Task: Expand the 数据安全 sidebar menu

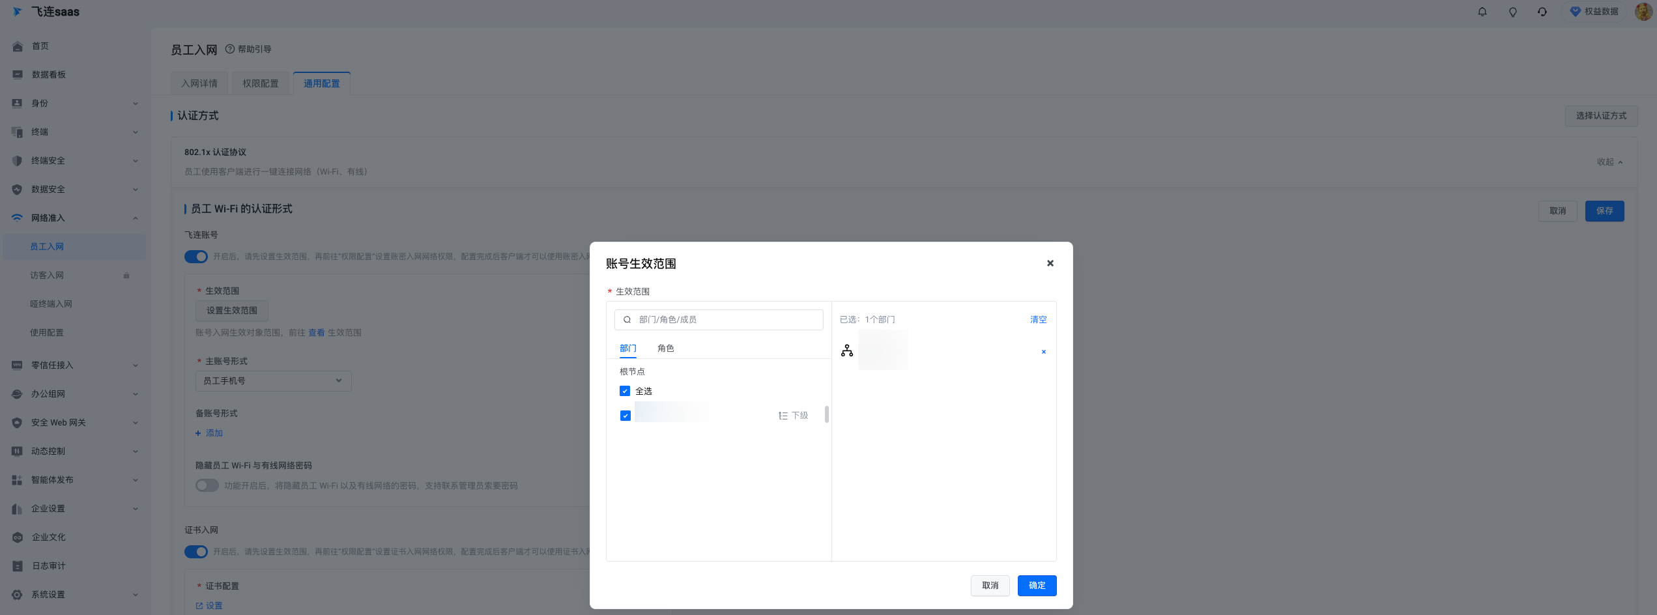Action: (x=136, y=190)
